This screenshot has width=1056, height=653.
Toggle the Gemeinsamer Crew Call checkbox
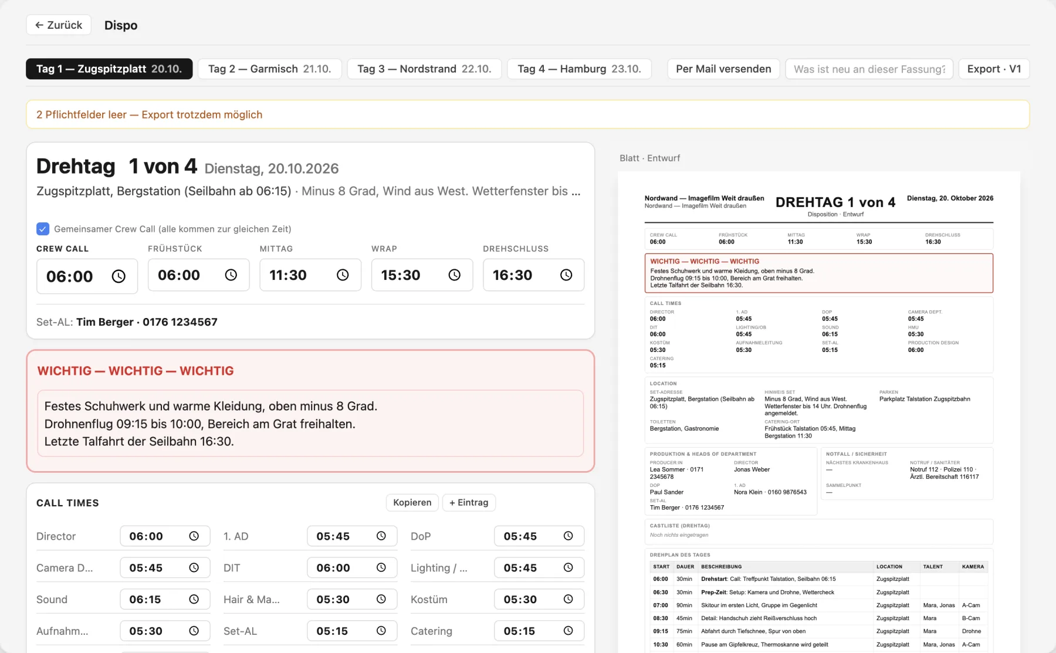43,229
